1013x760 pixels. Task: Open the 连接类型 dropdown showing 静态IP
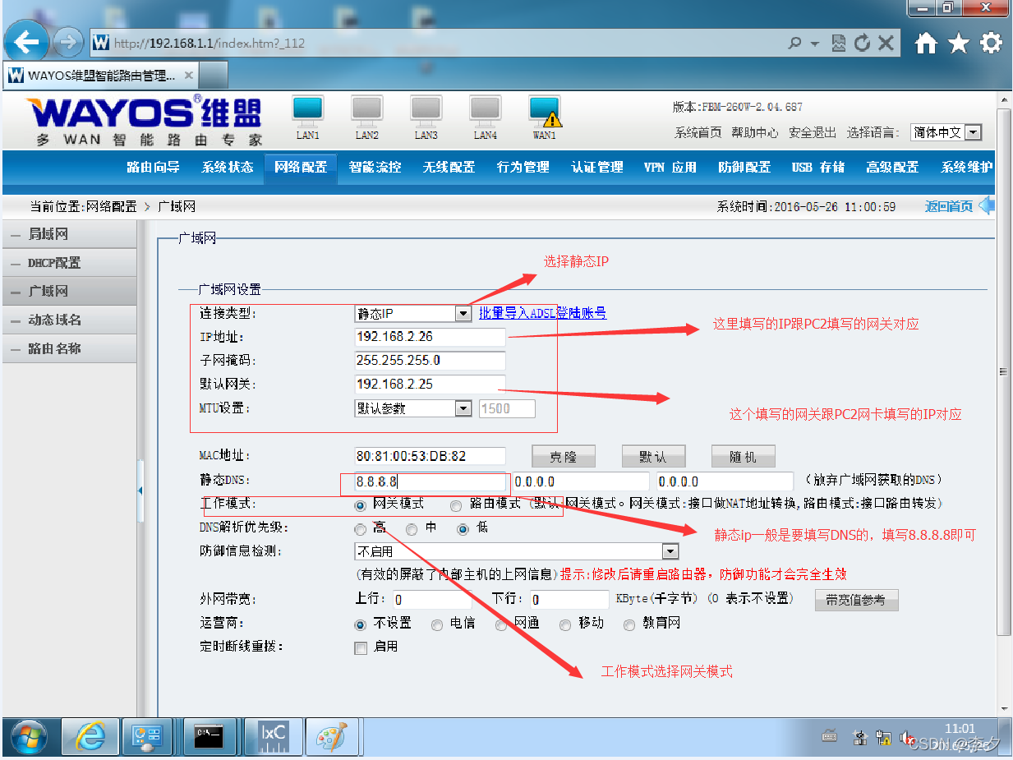463,314
